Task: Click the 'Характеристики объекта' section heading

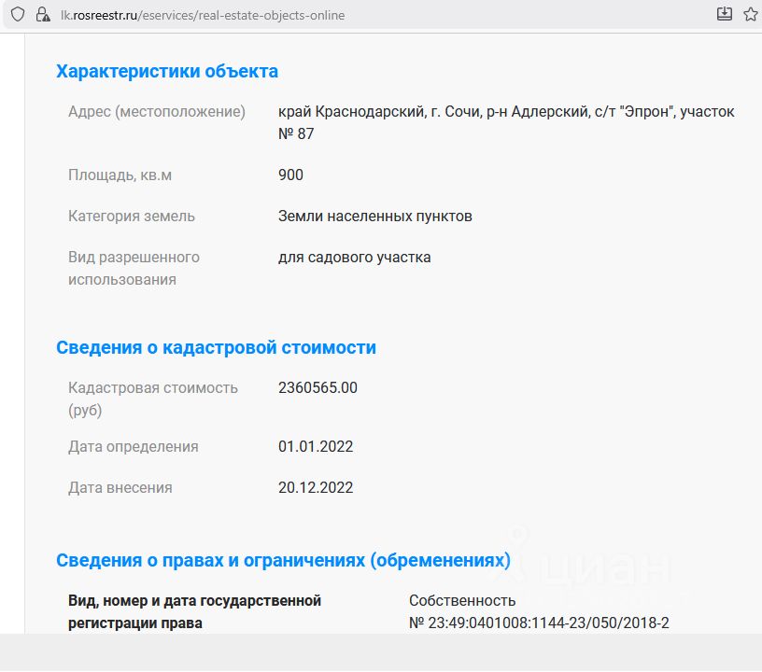Action: point(167,71)
